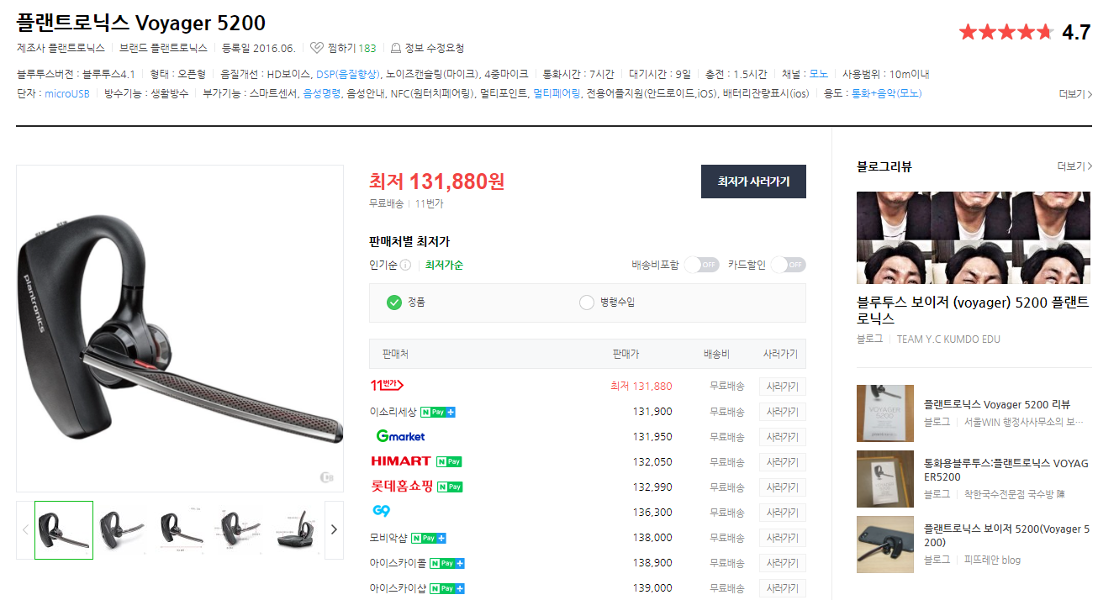The image size is (1119, 600).
Task: Click the 멀티페어링 feature link
Action: [x=557, y=94]
